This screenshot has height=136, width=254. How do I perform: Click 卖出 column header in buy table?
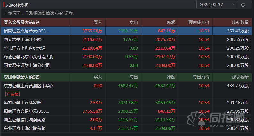[x=134, y=22]
